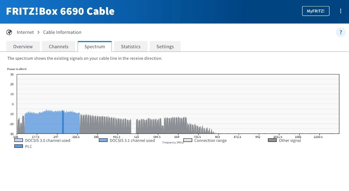
Task: Click the Internet breadcrumb link
Action: [25, 32]
